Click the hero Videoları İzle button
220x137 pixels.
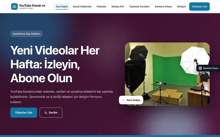[x=24, y=113]
